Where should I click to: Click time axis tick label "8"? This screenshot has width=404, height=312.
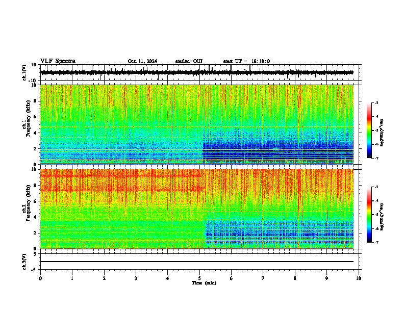pyautogui.click(x=295, y=278)
